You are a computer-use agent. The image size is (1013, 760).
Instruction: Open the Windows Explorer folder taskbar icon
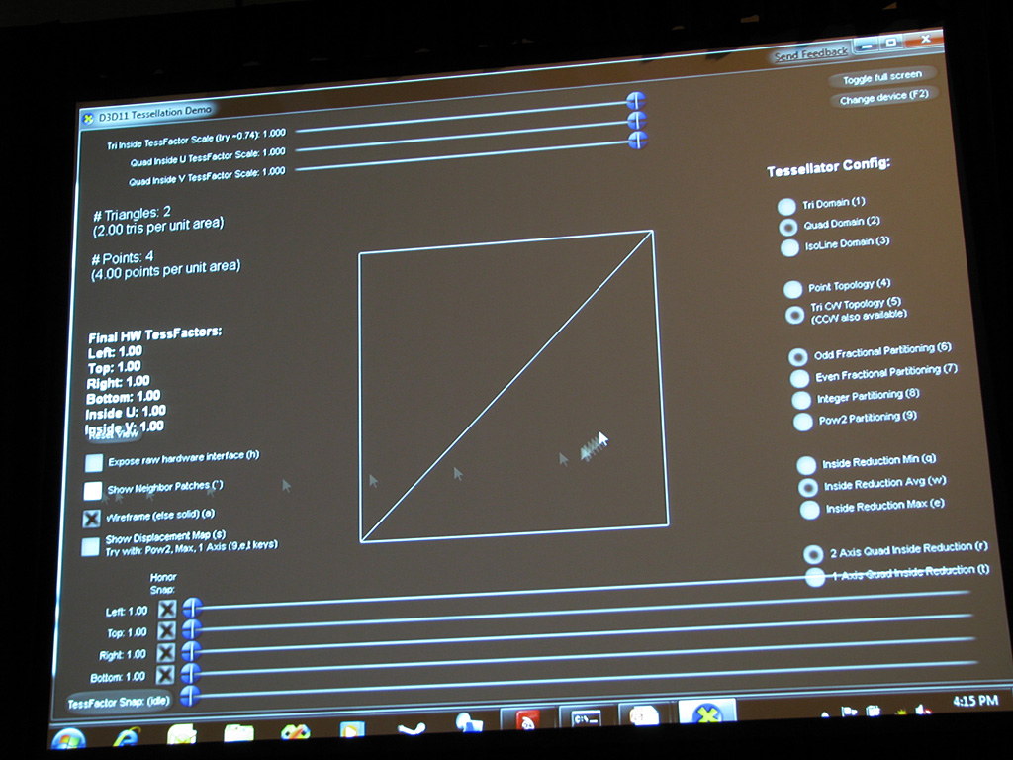(239, 733)
